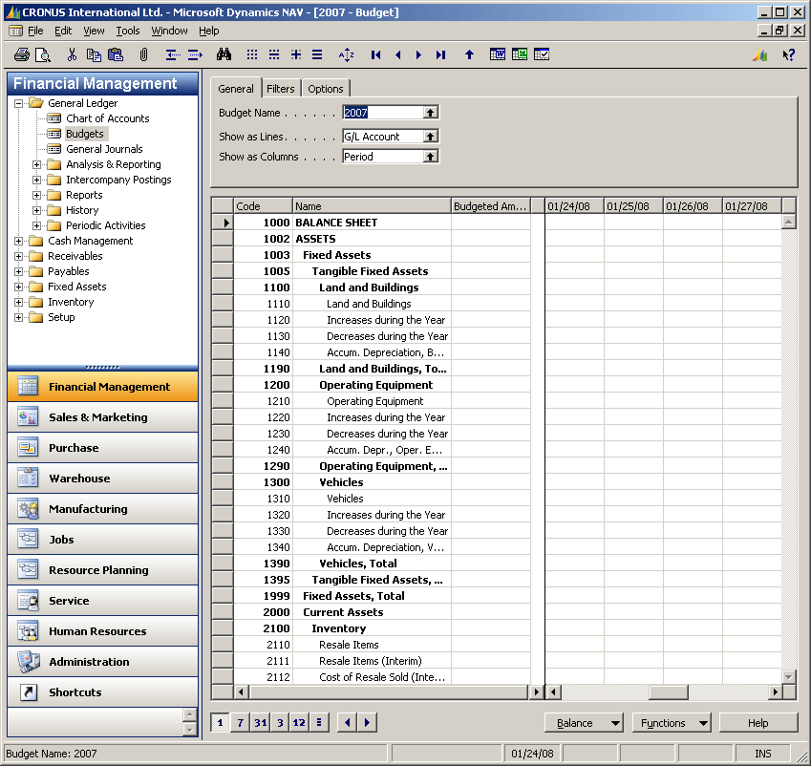
Task: Click the Copy icon in the toolbar
Action: click(x=94, y=54)
